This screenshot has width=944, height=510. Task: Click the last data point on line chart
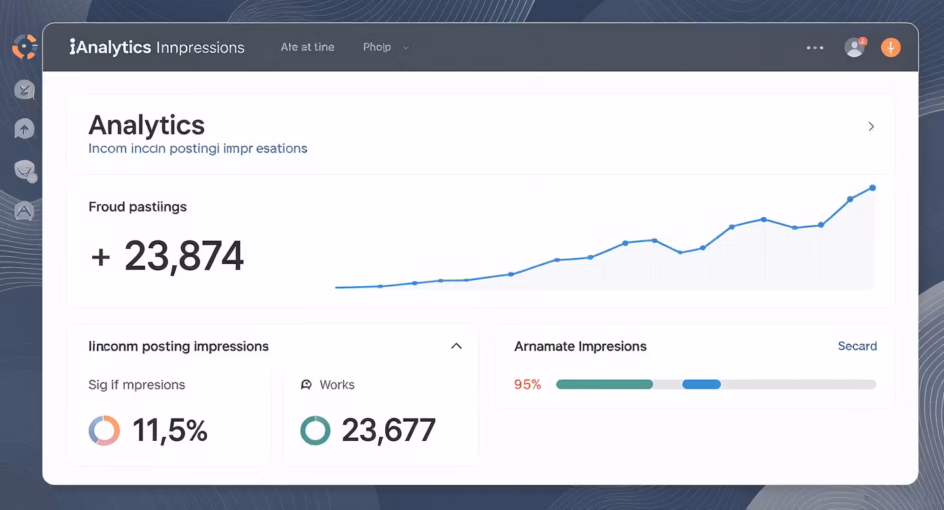click(872, 188)
